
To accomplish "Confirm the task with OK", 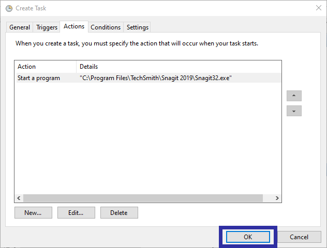I will (x=248, y=237).
